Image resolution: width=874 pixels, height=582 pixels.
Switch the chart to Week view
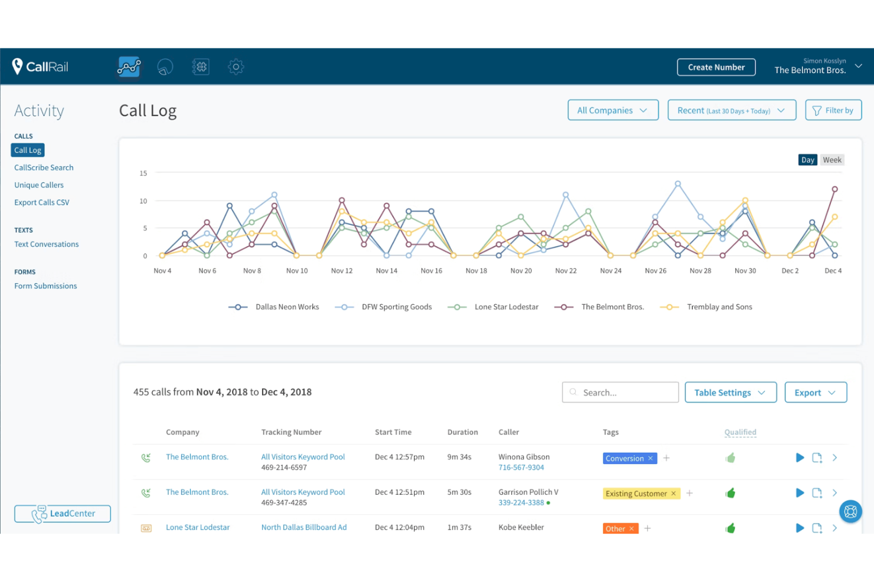(x=831, y=160)
